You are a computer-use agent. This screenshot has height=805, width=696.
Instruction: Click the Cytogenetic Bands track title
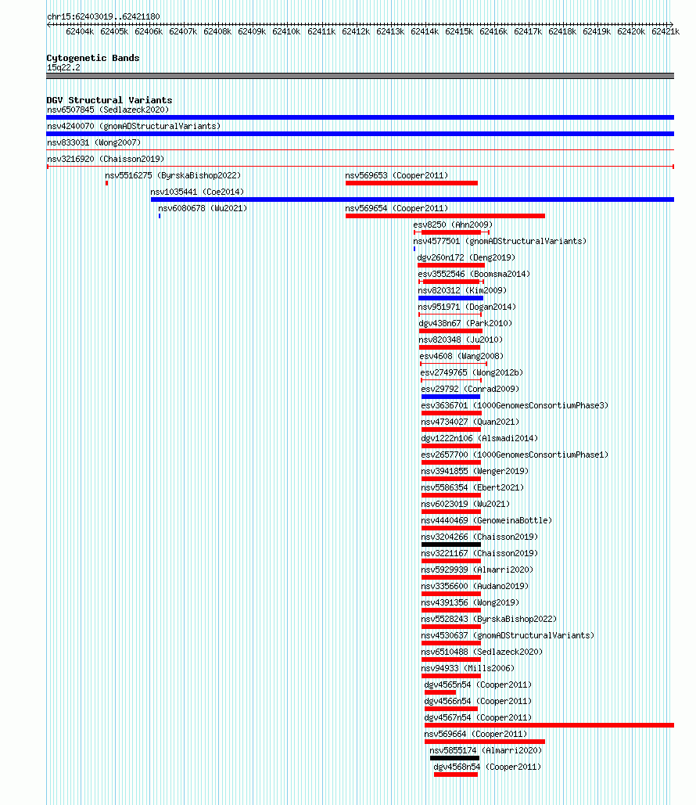coord(93,58)
